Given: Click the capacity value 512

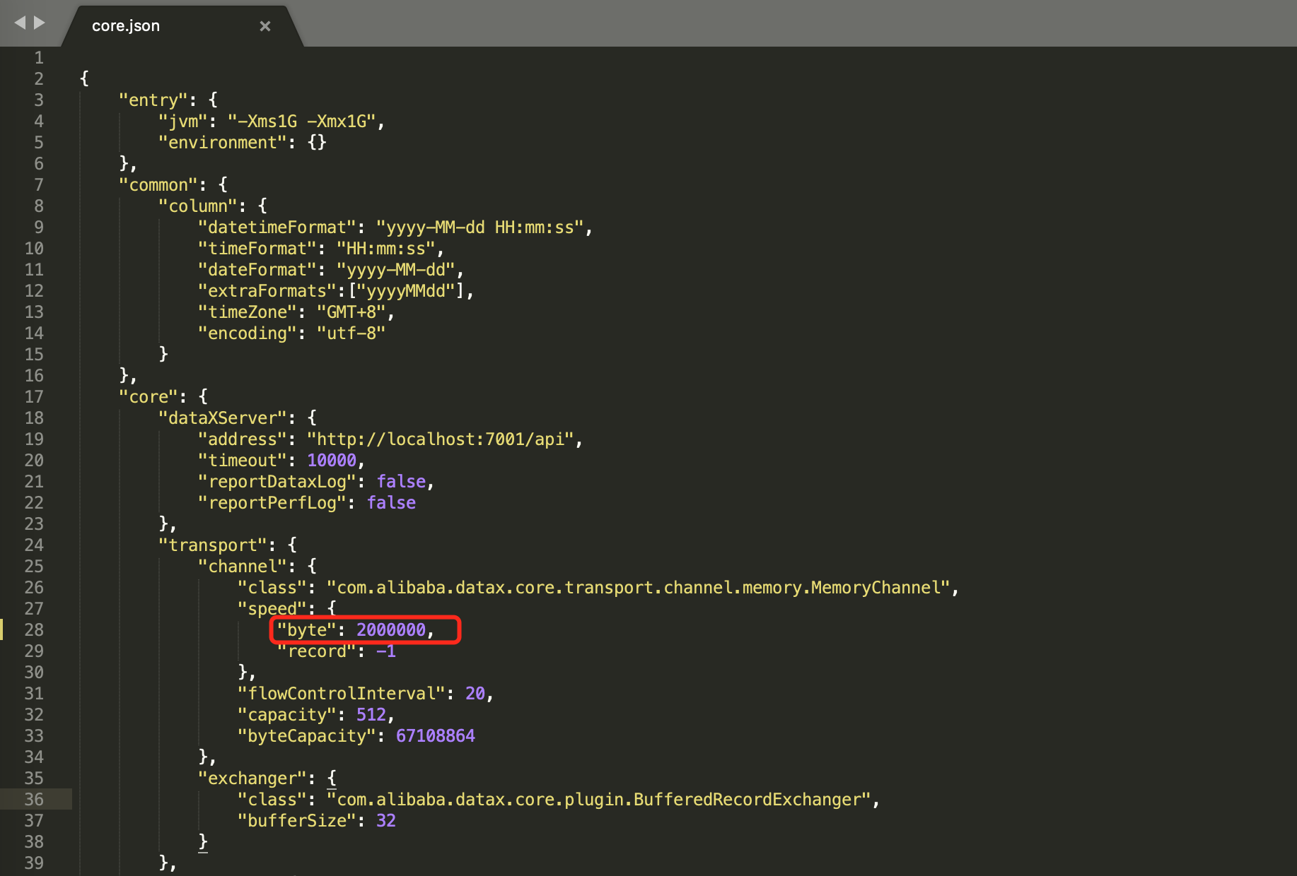Looking at the screenshot, I should coord(371,715).
